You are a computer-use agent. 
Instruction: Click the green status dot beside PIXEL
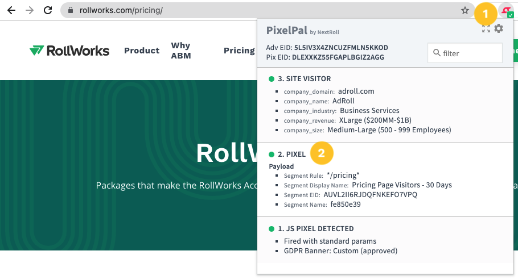pos(272,154)
